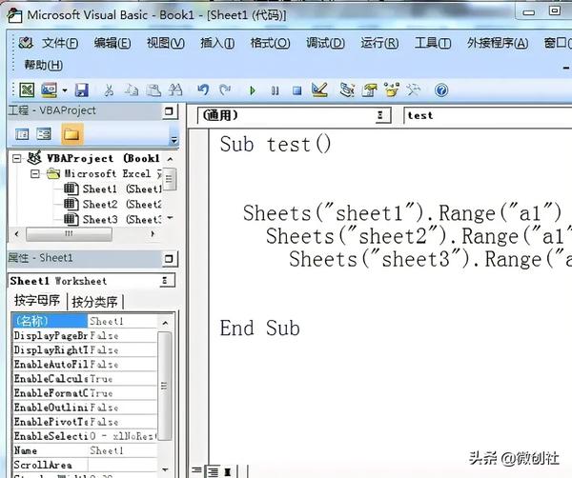Open the 运行(R) menu
This screenshot has height=478, width=572.
pyautogui.click(x=379, y=44)
